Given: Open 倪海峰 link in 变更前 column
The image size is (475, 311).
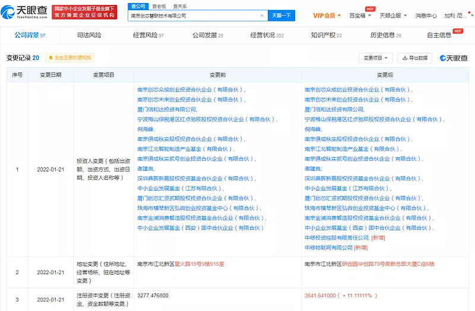Looking at the screenshot, I should (x=145, y=129).
